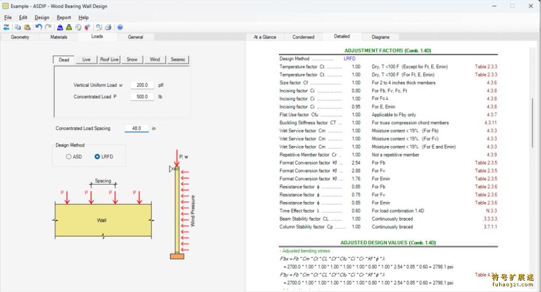This screenshot has width=541, height=292.
Task: Switch to the Materials tab
Action: [59, 37]
